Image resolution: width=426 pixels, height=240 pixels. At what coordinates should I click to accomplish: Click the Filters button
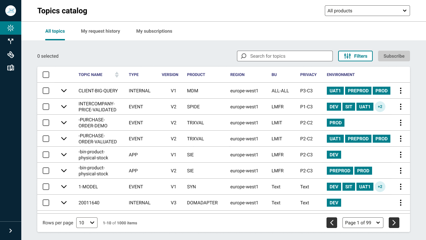(x=355, y=56)
